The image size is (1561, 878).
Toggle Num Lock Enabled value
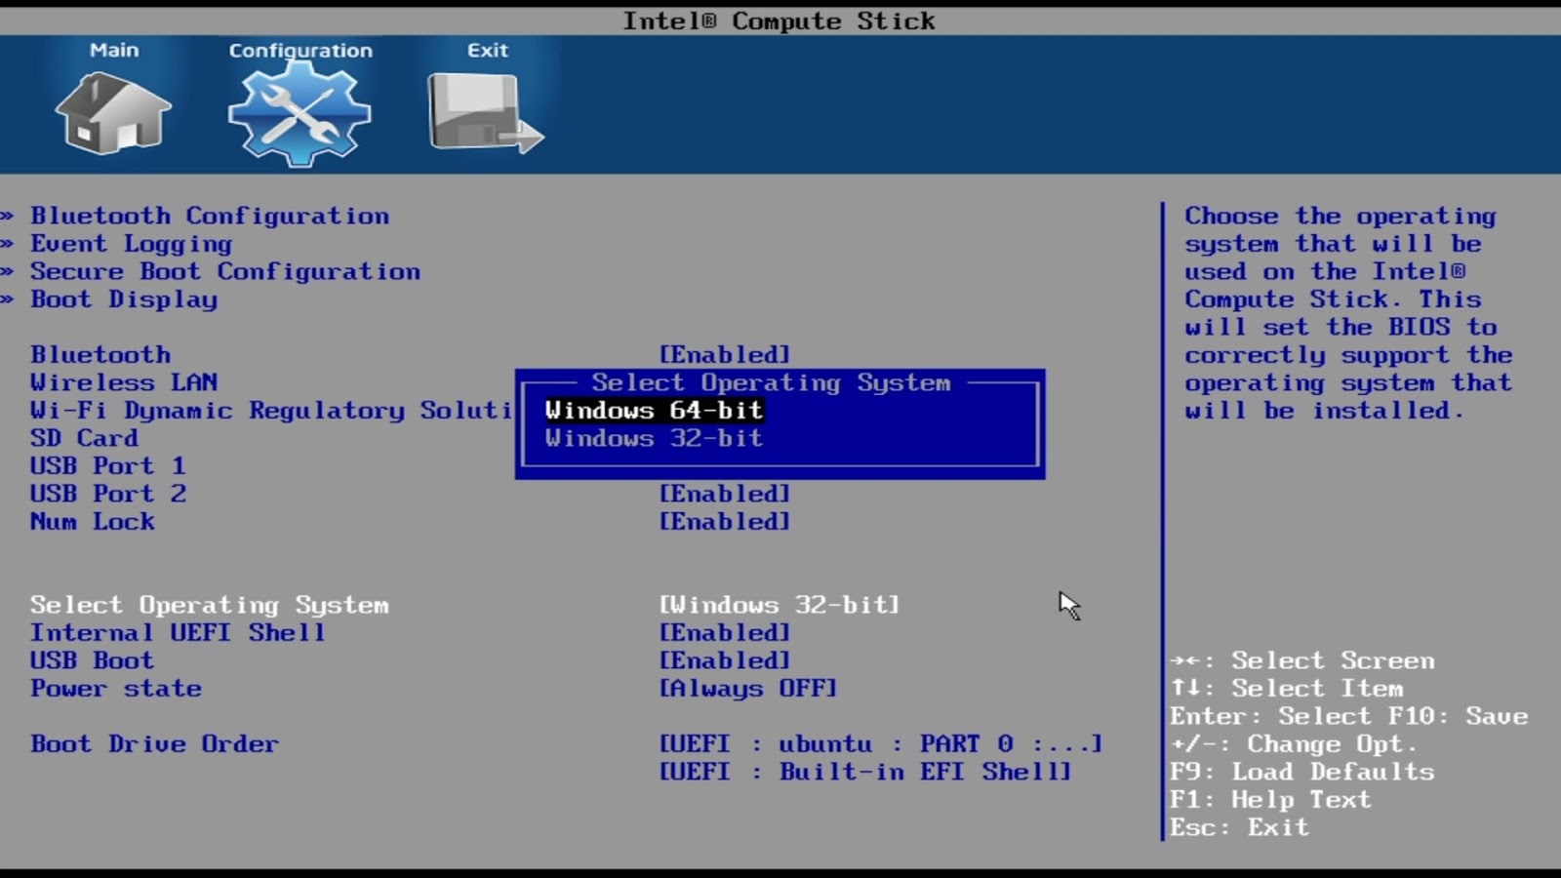(724, 522)
